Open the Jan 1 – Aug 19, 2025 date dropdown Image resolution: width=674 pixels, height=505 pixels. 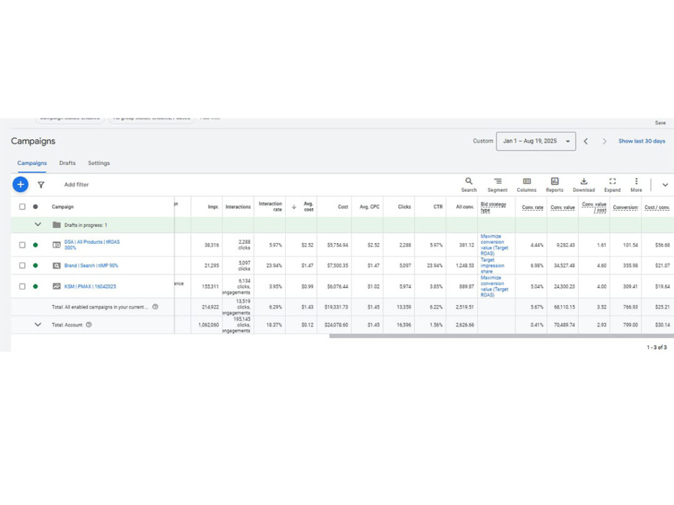pyautogui.click(x=536, y=141)
